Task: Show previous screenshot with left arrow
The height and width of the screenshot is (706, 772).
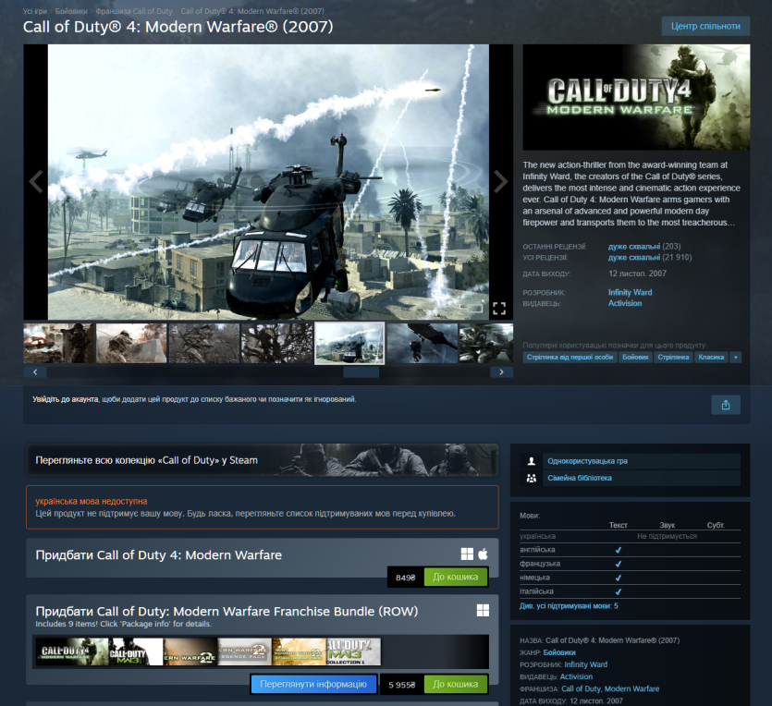Action: [35, 181]
